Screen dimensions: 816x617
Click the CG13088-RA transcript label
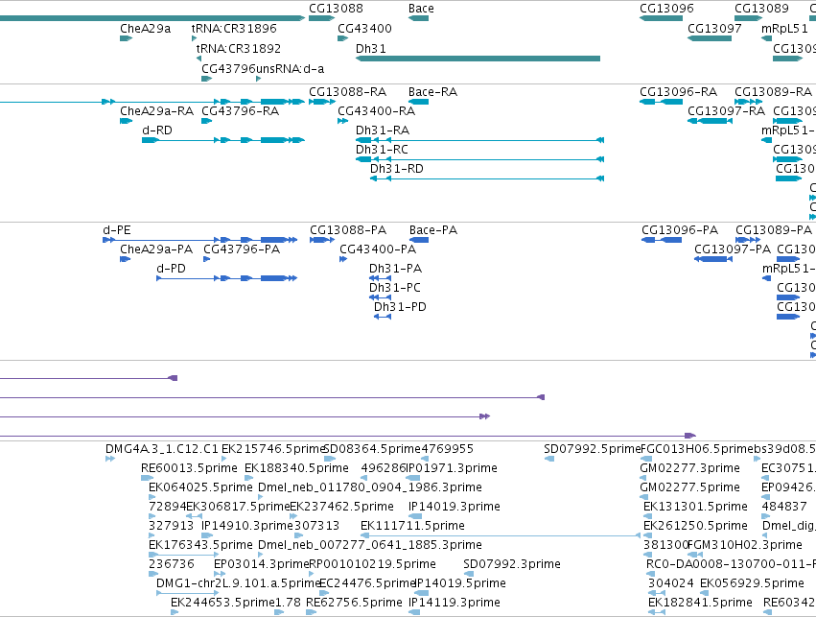pyautogui.click(x=348, y=92)
